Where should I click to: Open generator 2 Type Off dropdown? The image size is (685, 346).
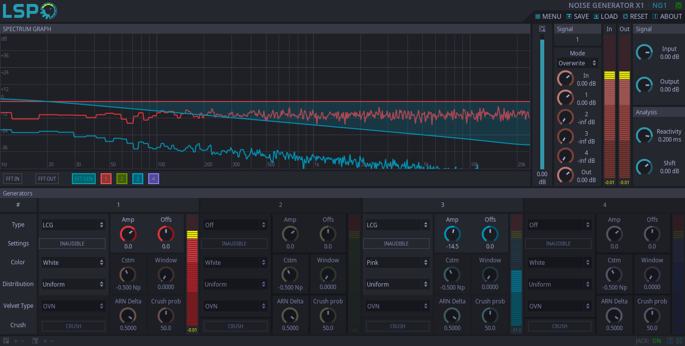click(x=235, y=225)
